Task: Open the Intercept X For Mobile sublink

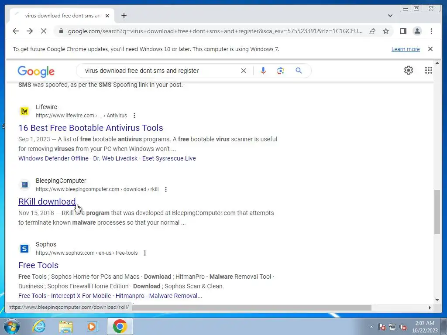Action: pyautogui.click(x=81, y=296)
